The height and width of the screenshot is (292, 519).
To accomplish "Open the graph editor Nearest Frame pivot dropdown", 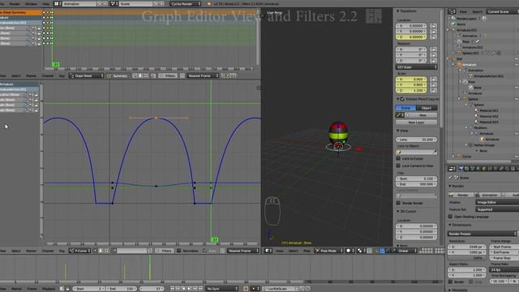I will click(x=243, y=251).
